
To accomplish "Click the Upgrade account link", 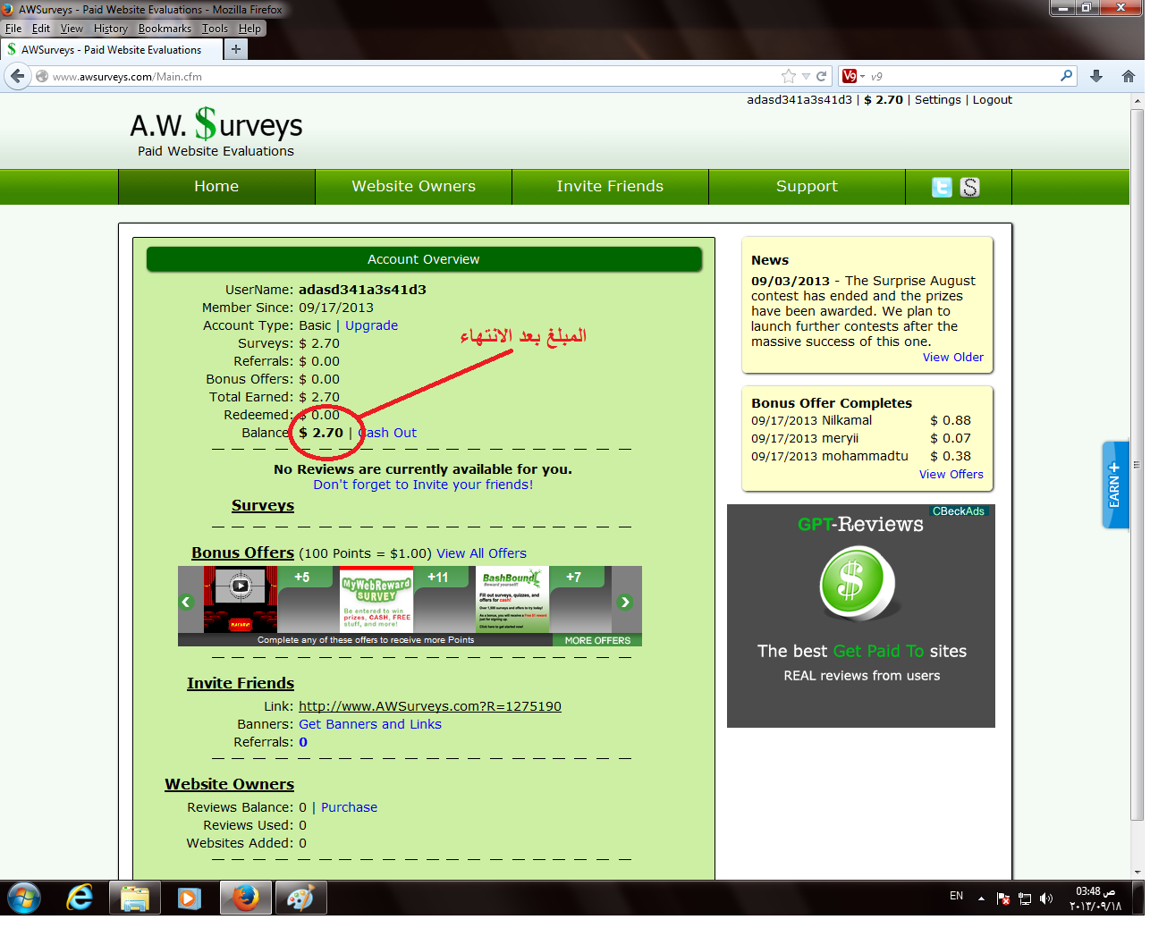I will pyautogui.click(x=372, y=325).
